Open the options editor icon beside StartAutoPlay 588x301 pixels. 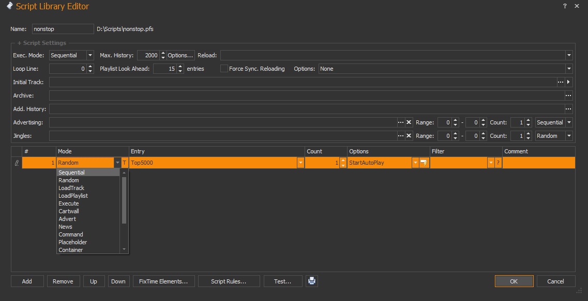[424, 163]
